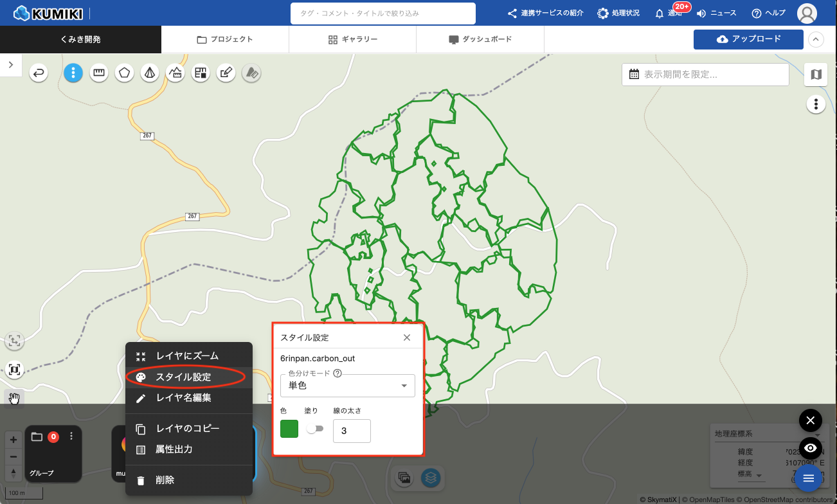Screen dimensions: 837x504
Task: Open the basemap switcher map icon
Action: [x=816, y=75]
